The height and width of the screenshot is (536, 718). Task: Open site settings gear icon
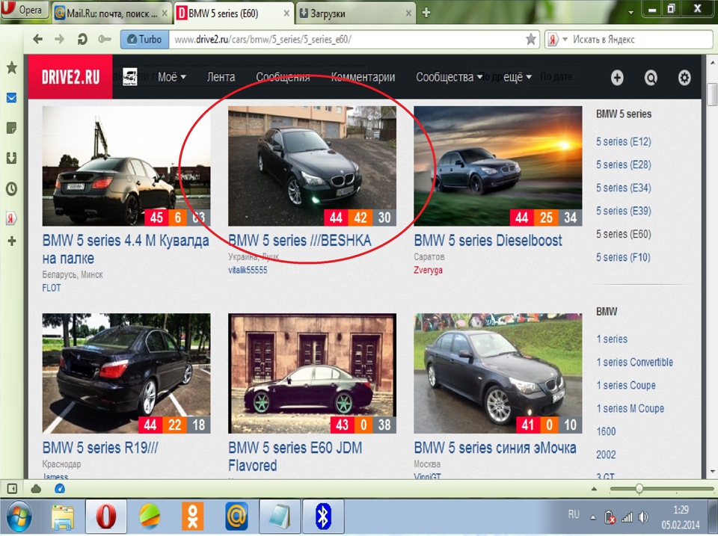tap(684, 78)
